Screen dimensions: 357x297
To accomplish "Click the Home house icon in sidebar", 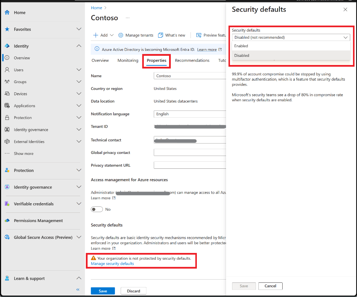I will coord(7,12).
